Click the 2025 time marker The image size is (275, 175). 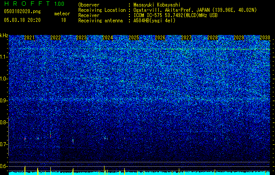click(x=134, y=38)
